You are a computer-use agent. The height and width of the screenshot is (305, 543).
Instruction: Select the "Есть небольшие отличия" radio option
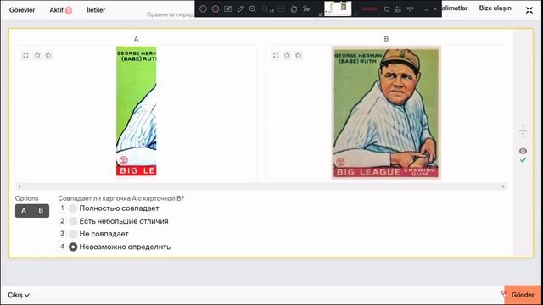[x=73, y=221]
